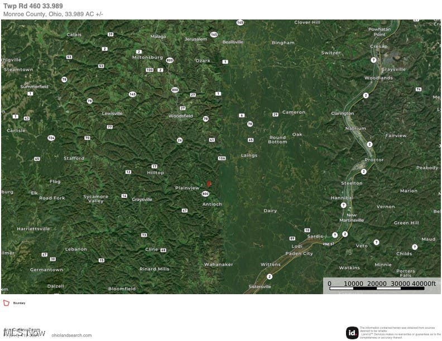
Task: Select the Antioch place label
Action: [x=212, y=204]
